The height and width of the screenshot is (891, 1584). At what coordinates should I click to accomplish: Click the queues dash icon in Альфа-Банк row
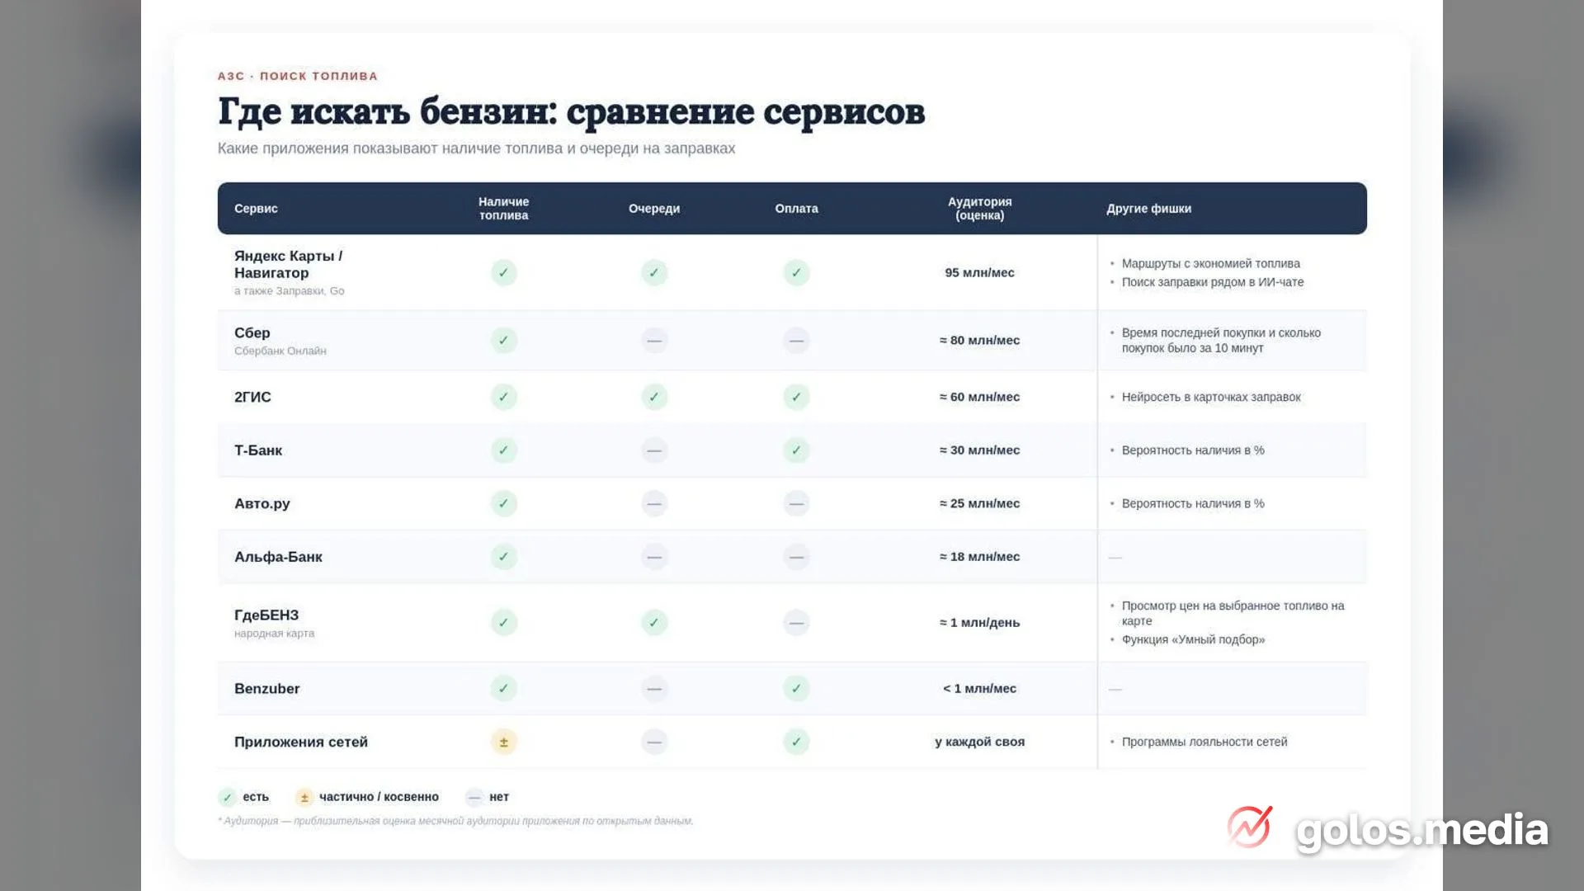[653, 557]
